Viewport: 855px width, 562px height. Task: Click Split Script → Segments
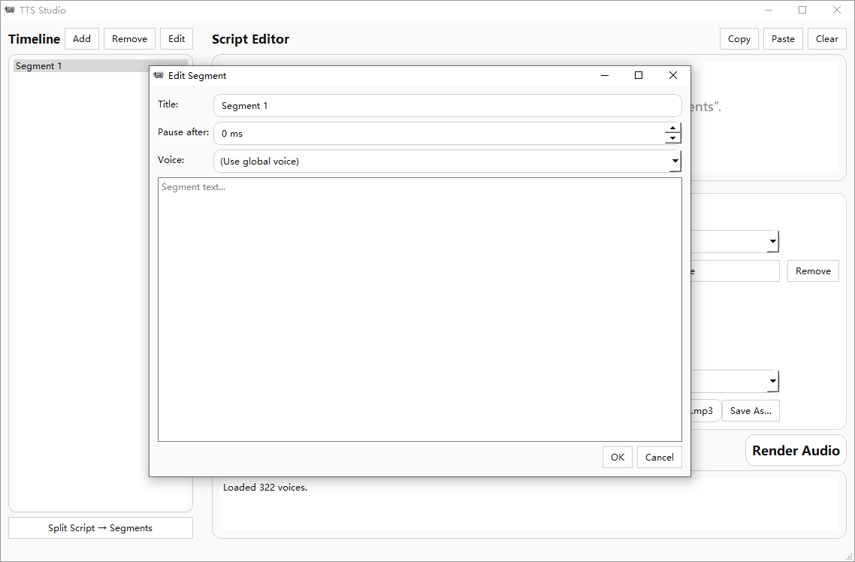100,528
